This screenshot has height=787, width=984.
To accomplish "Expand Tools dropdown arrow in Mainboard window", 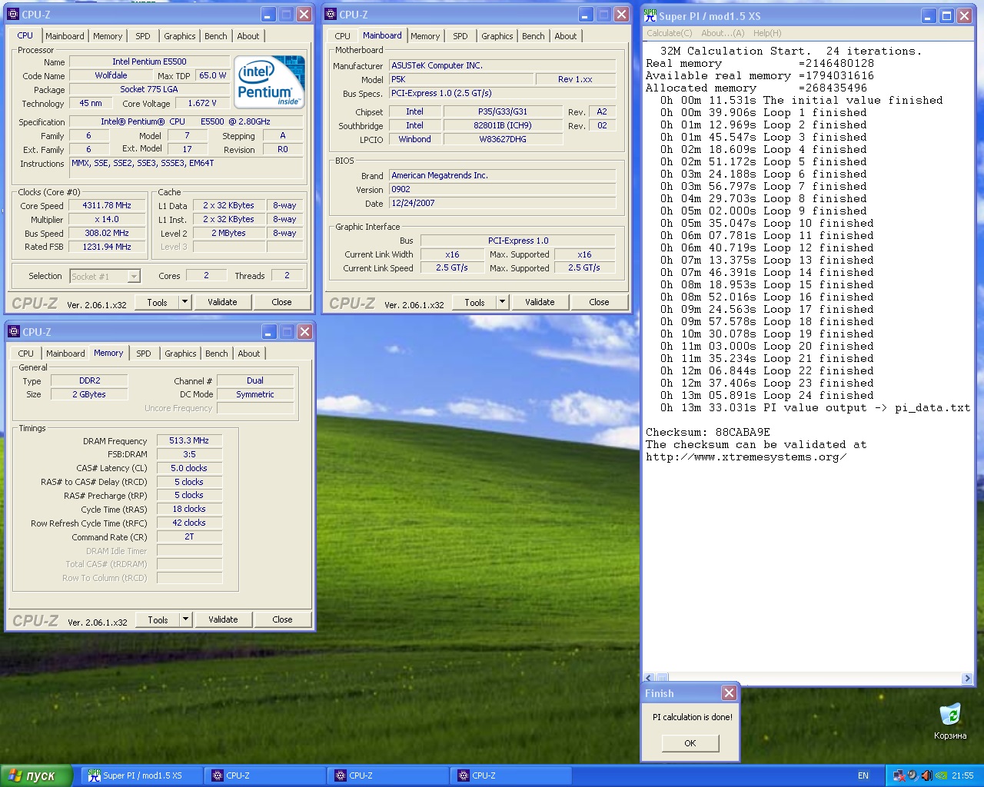I will (x=502, y=302).
